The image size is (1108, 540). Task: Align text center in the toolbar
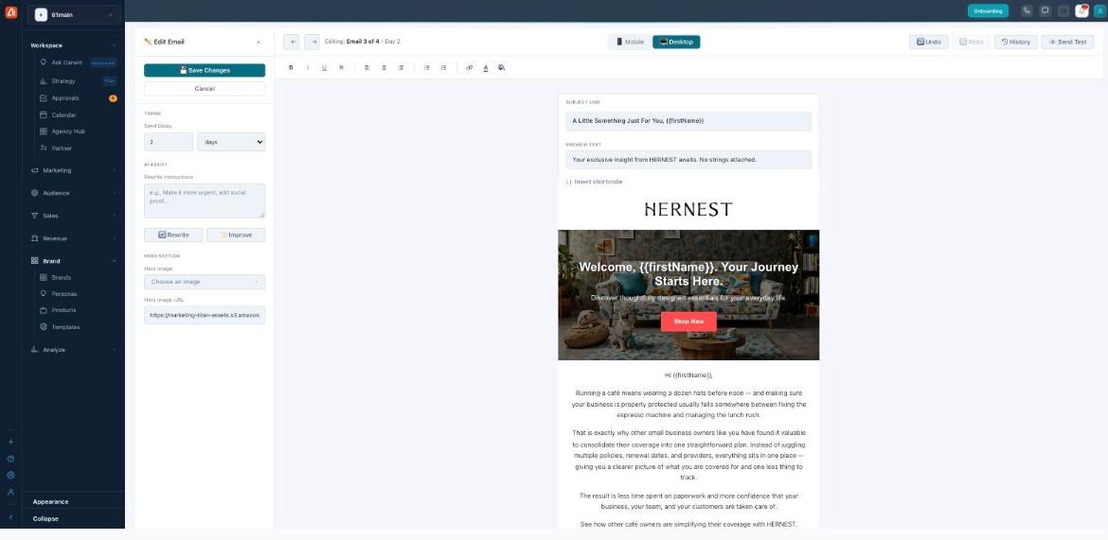pyautogui.click(x=384, y=68)
